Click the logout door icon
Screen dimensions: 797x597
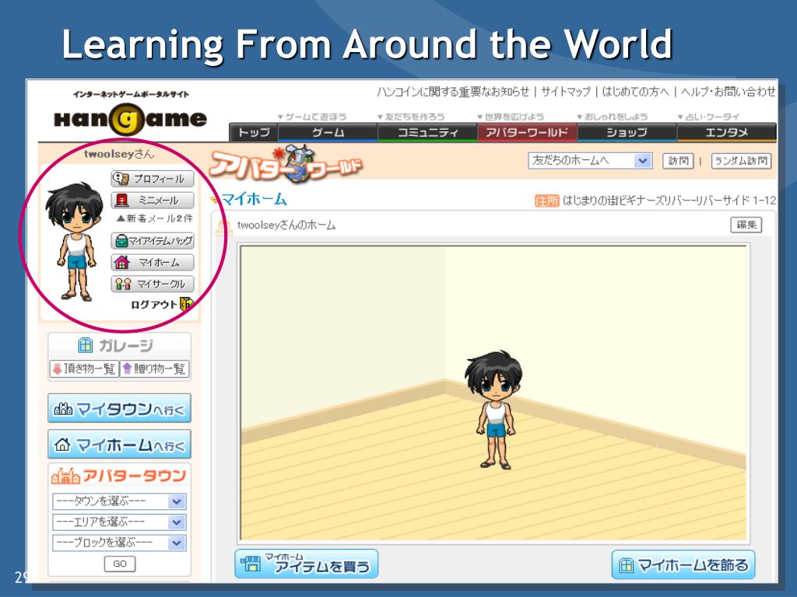pyautogui.click(x=187, y=304)
